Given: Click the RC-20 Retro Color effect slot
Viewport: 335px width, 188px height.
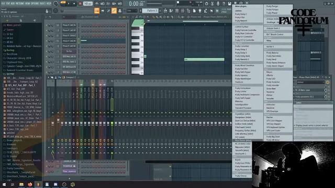Looking at the screenshot, I should 309,90.
